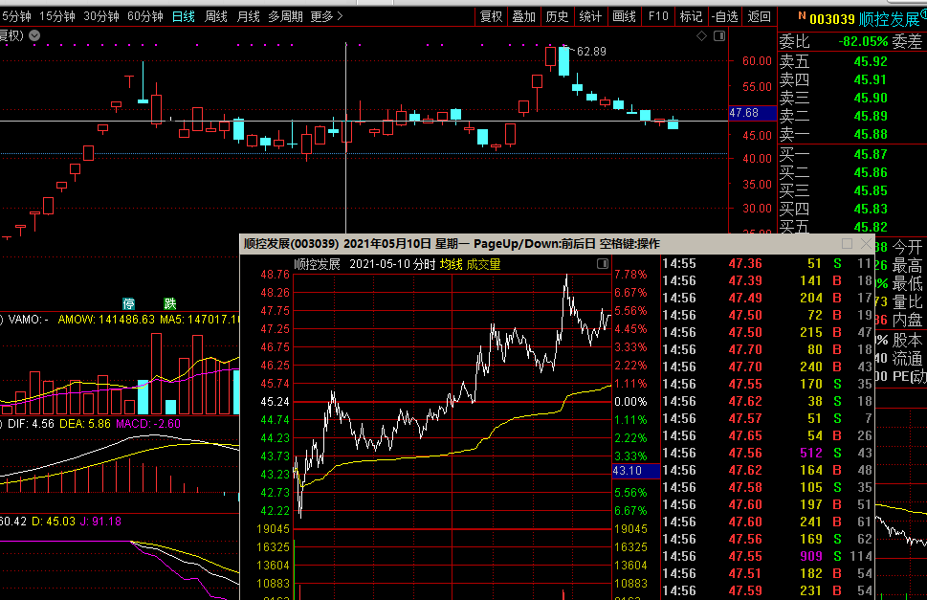Open the circular dropdown icon beside 复权 label

(34, 35)
